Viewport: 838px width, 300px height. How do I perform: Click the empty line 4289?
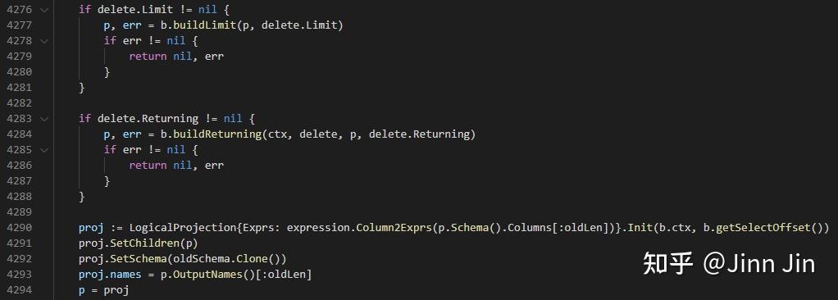click(x=427, y=212)
